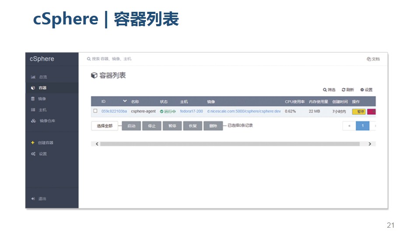This screenshot has width=420, height=236.
Task: Click the csphere-agent name cell
Action: pos(143,111)
